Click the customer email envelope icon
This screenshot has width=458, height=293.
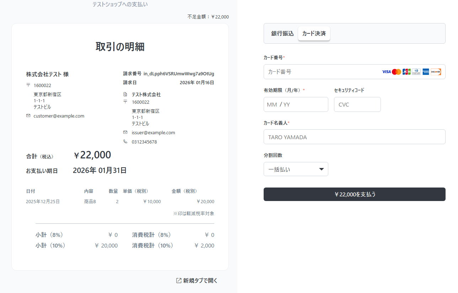pyautogui.click(x=28, y=116)
